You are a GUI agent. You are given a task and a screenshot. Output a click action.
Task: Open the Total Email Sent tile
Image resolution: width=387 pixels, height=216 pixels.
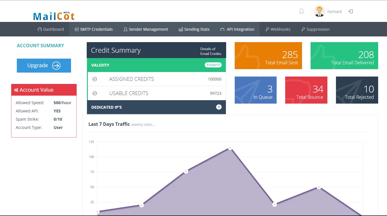coord(268,55)
